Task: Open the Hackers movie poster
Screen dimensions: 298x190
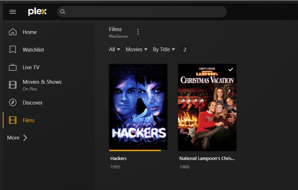Action: click(138, 107)
